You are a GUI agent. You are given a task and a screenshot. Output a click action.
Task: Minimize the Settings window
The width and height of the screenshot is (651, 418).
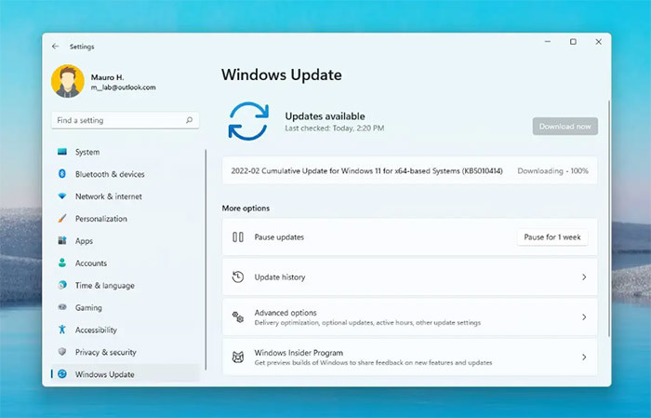[548, 42]
